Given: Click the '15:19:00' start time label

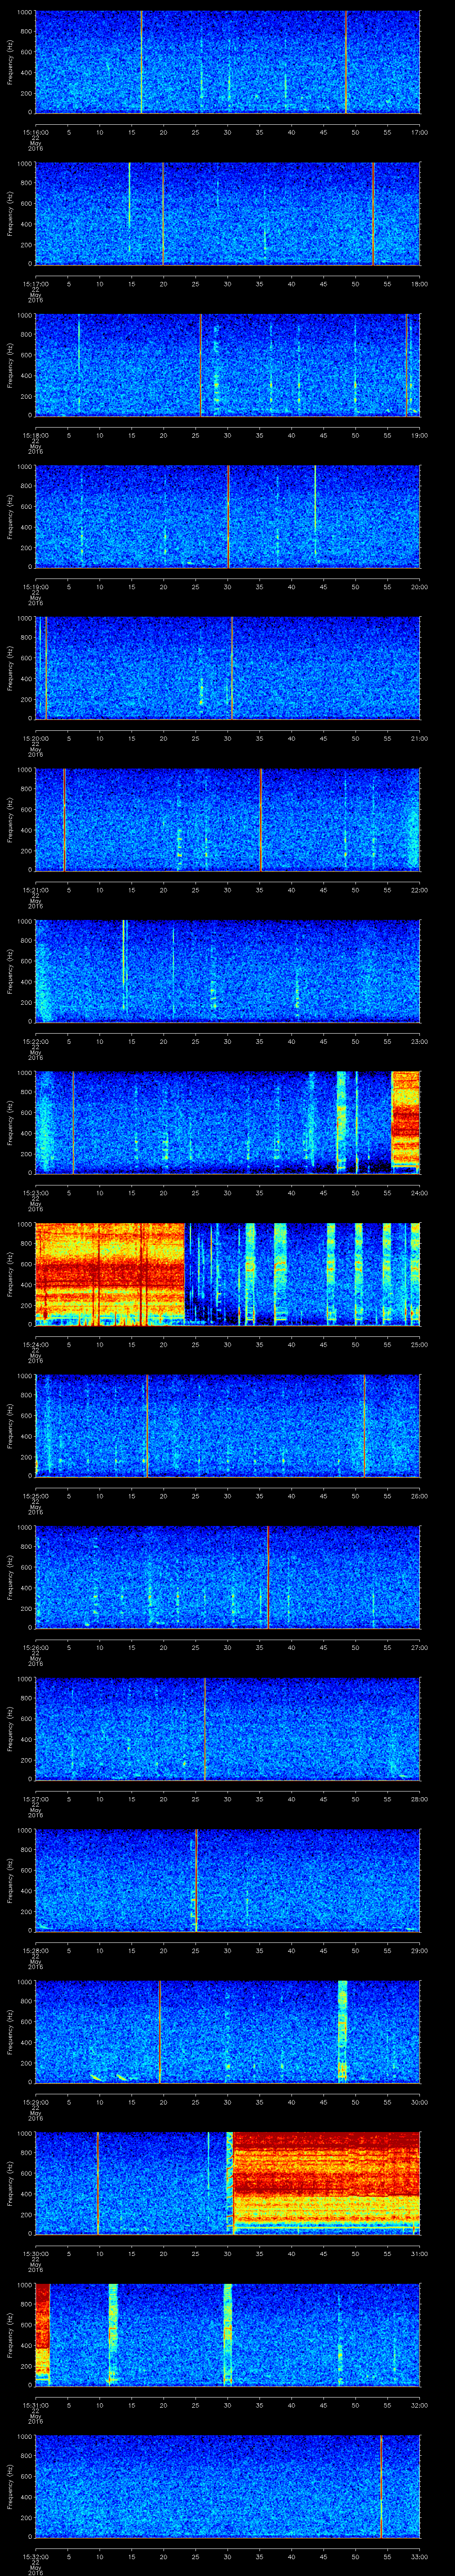Looking at the screenshot, I should 35,586.
